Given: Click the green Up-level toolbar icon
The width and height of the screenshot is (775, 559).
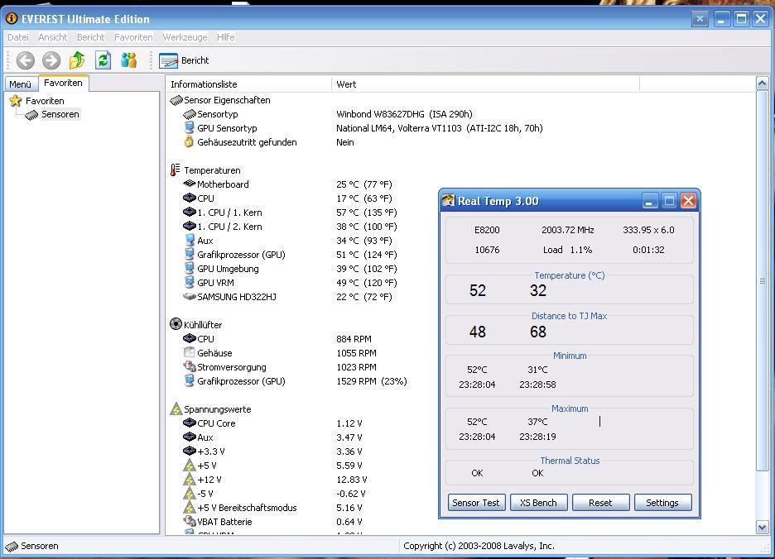Looking at the screenshot, I should tap(77, 60).
